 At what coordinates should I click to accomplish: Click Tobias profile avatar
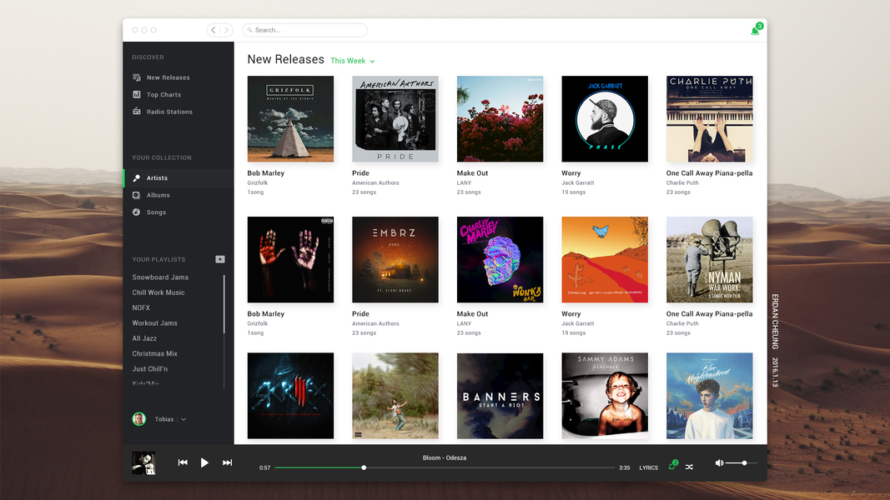[x=139, y=419]
